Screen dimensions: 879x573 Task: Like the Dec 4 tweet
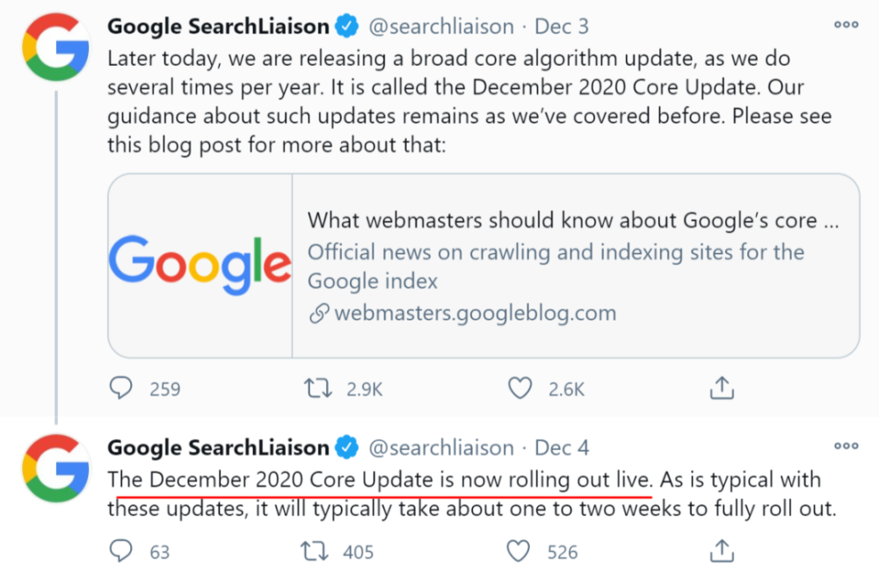[518, 551]
